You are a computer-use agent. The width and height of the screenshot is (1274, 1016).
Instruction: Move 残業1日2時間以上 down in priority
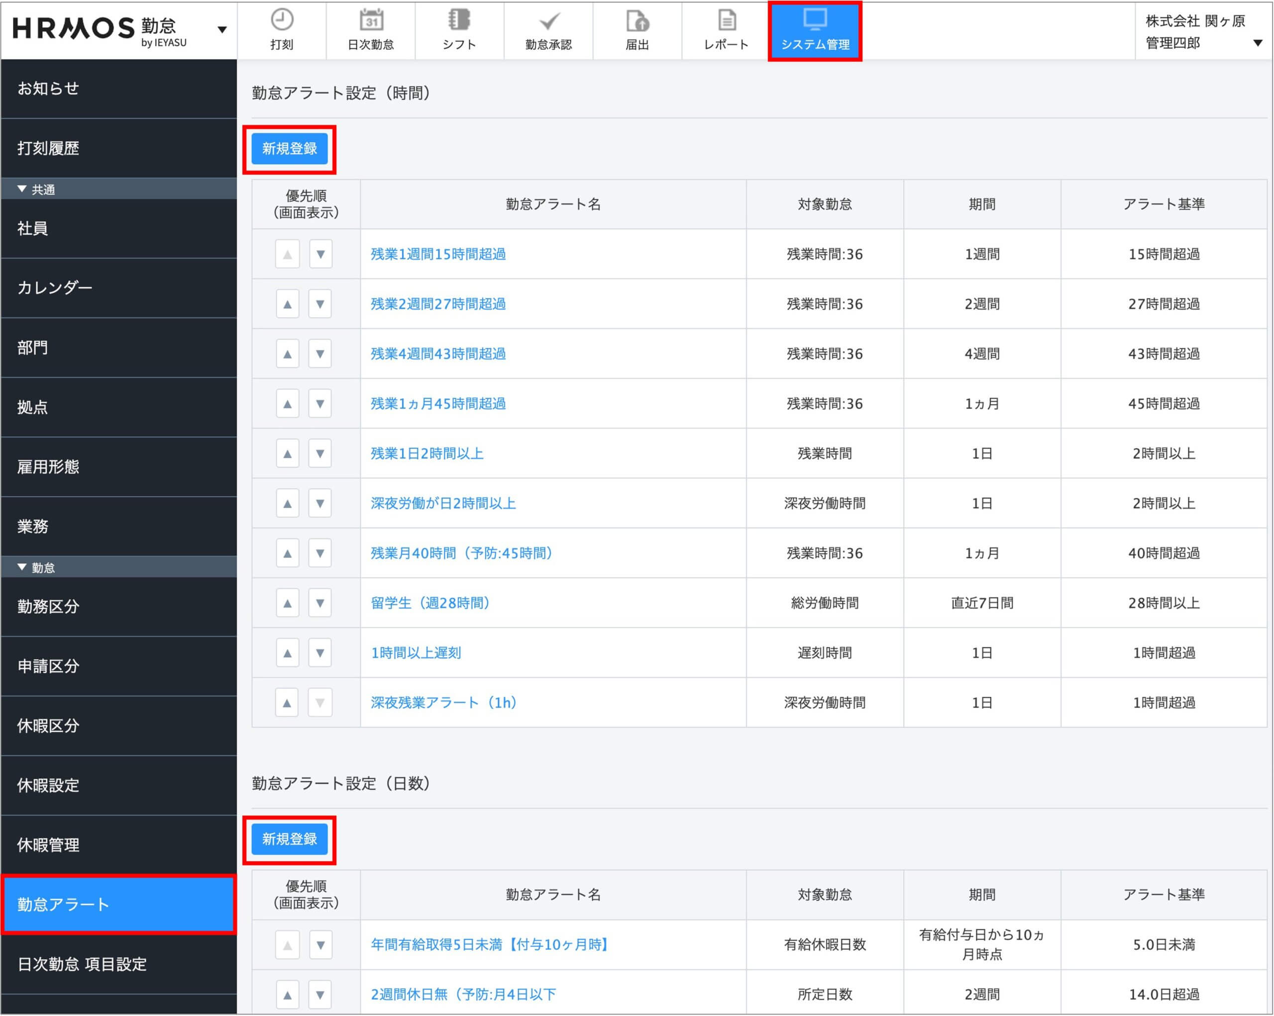(319, 454)
